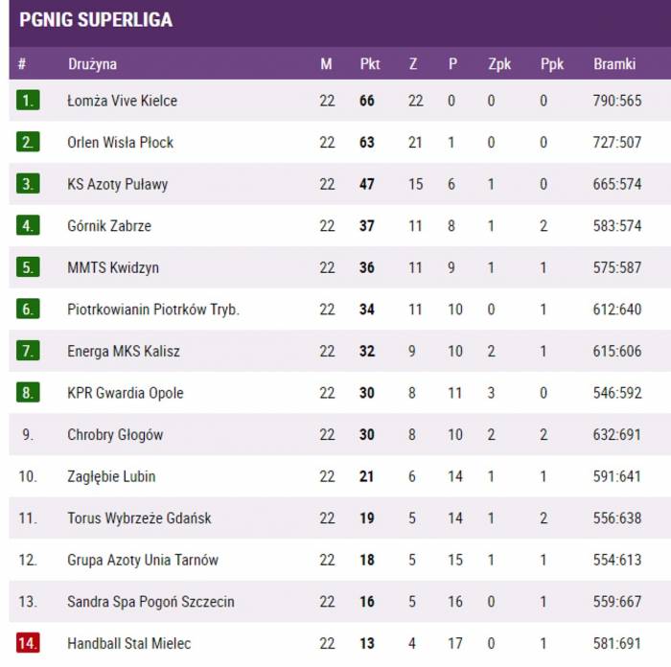Sort table by Bramki column header
This screenshot has height=667, width=671.
(614, 64)
